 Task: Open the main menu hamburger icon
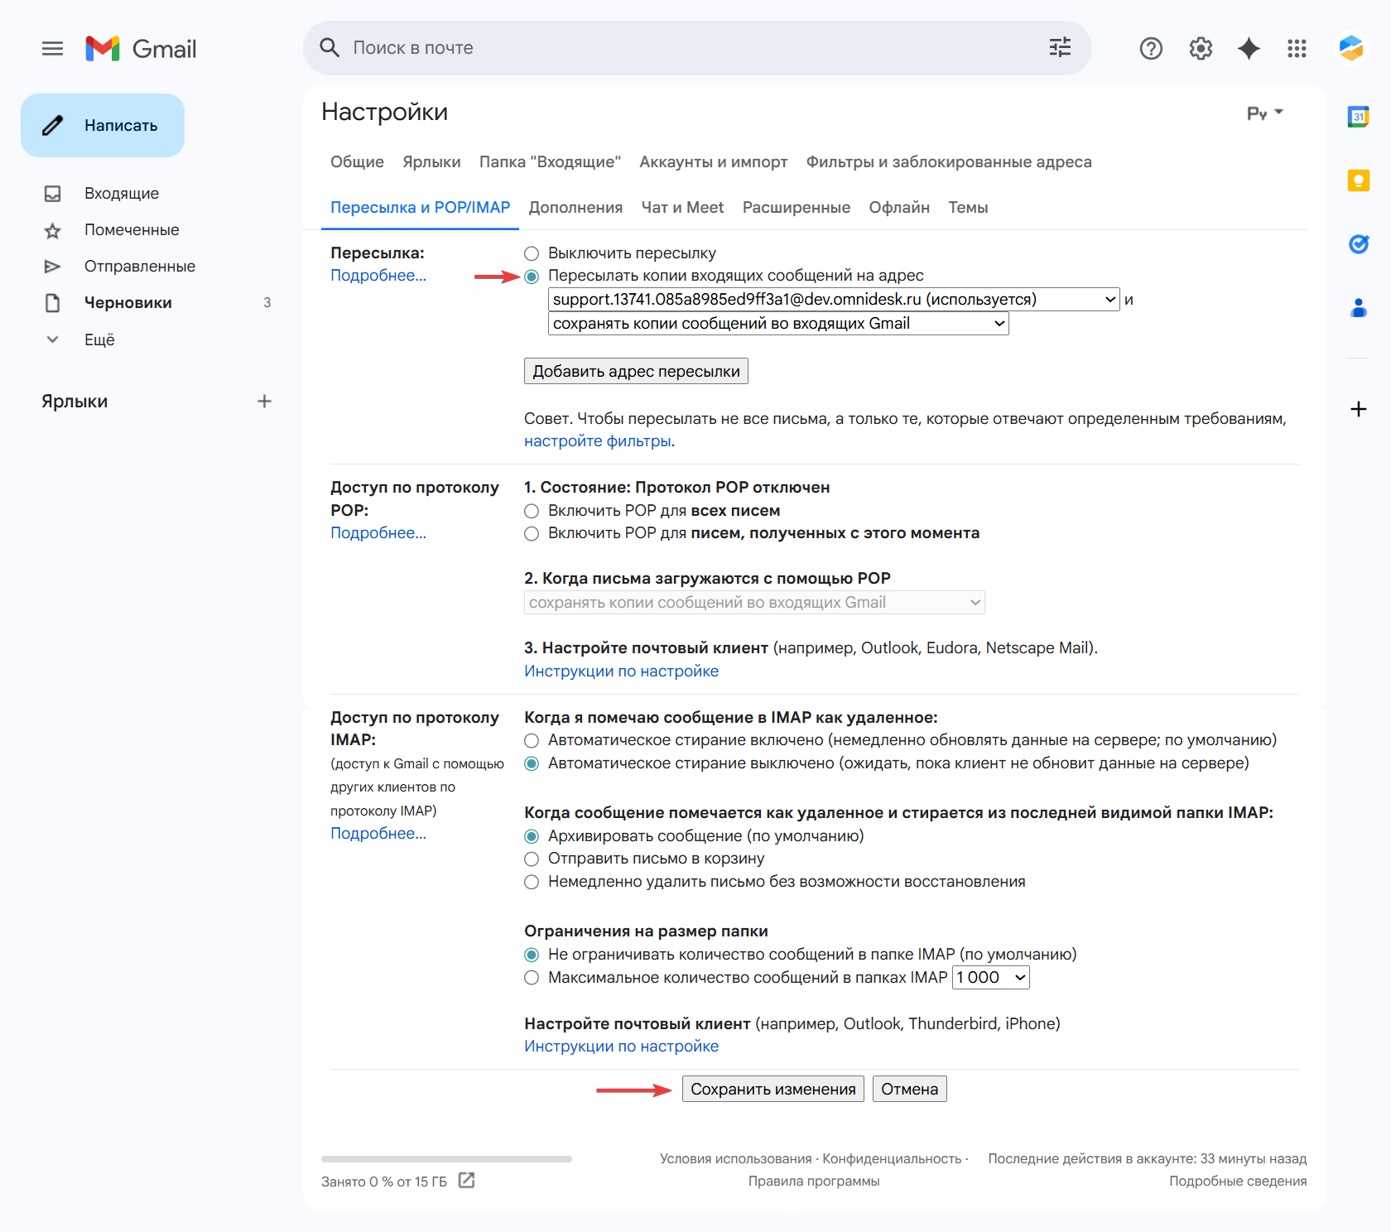(x=52, y=49)
